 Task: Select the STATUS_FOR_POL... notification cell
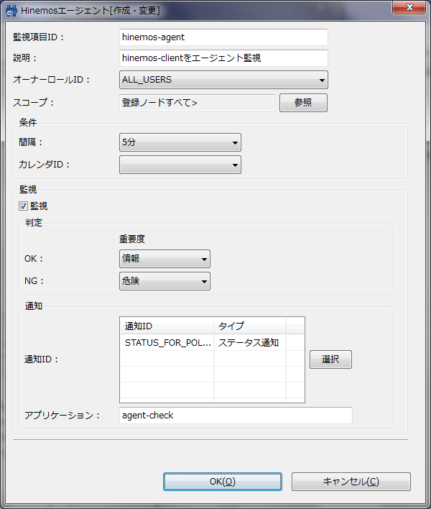coord(167,343)
